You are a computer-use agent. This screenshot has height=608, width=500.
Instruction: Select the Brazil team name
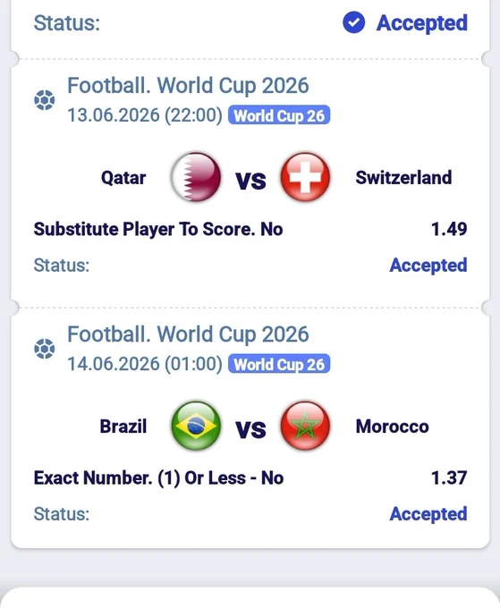click(x=123, y=426)
